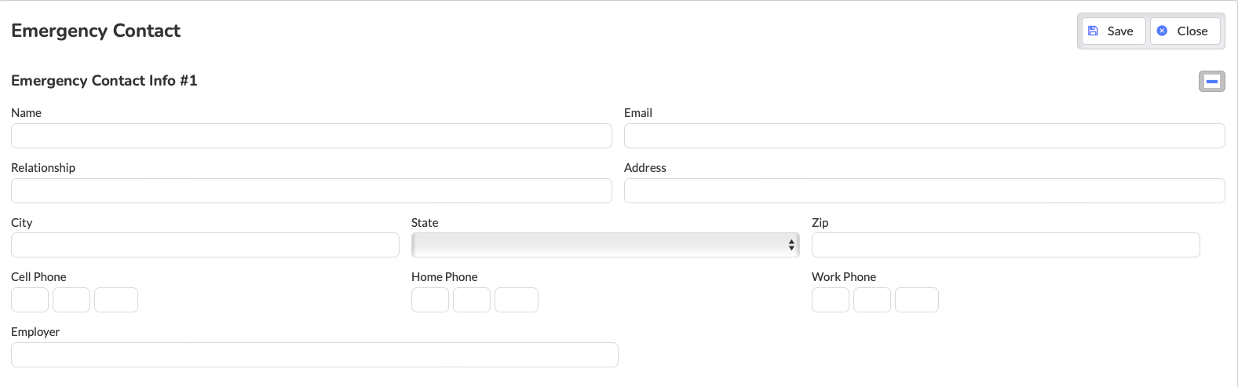
Task: Focus the Name text field
Action: (312, 136)
